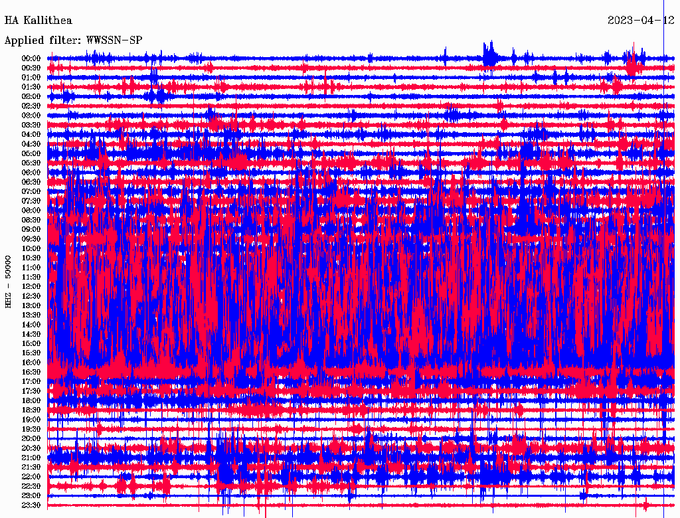The height and width of the screenshot is (518, 680).
Task: Select the 19:30 time row label
Action: pos(31,429)
